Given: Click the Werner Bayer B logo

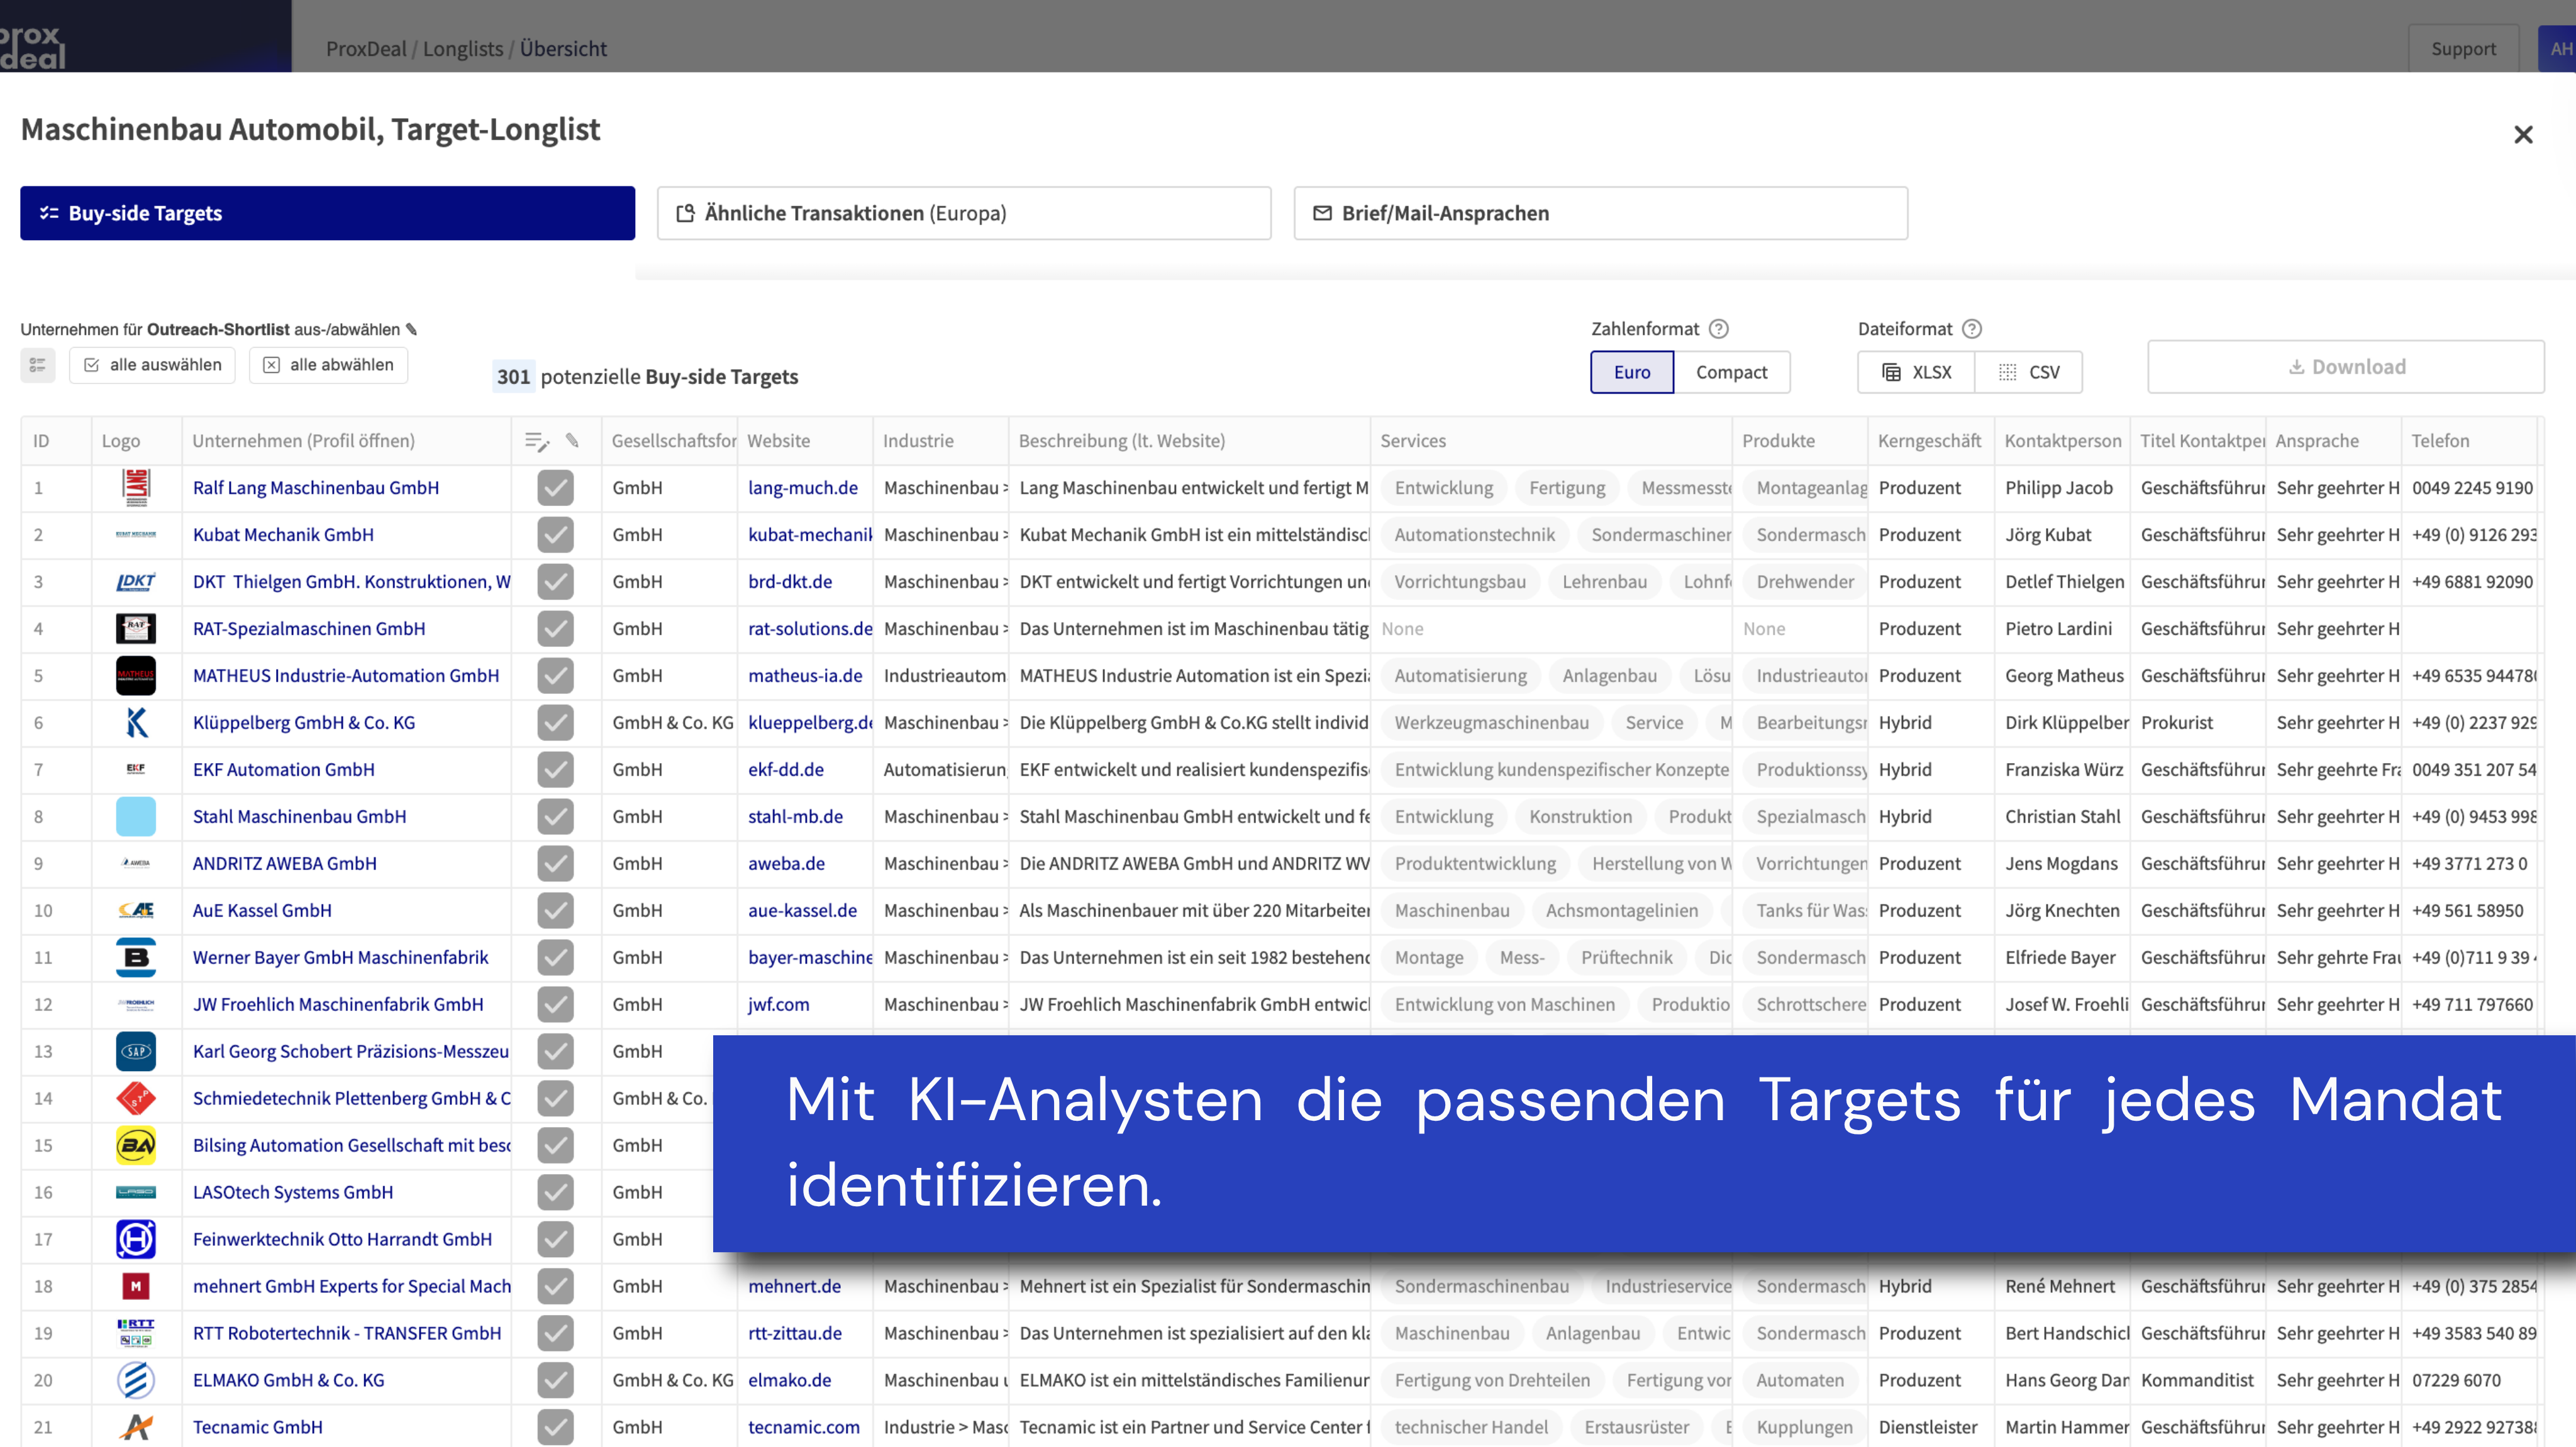Looking at the screenshot, I should [136, 957].
